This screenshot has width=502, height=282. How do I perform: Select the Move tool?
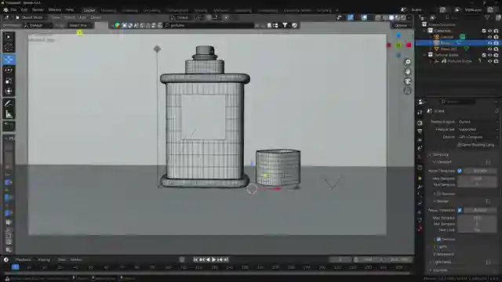tap(9, 60)
